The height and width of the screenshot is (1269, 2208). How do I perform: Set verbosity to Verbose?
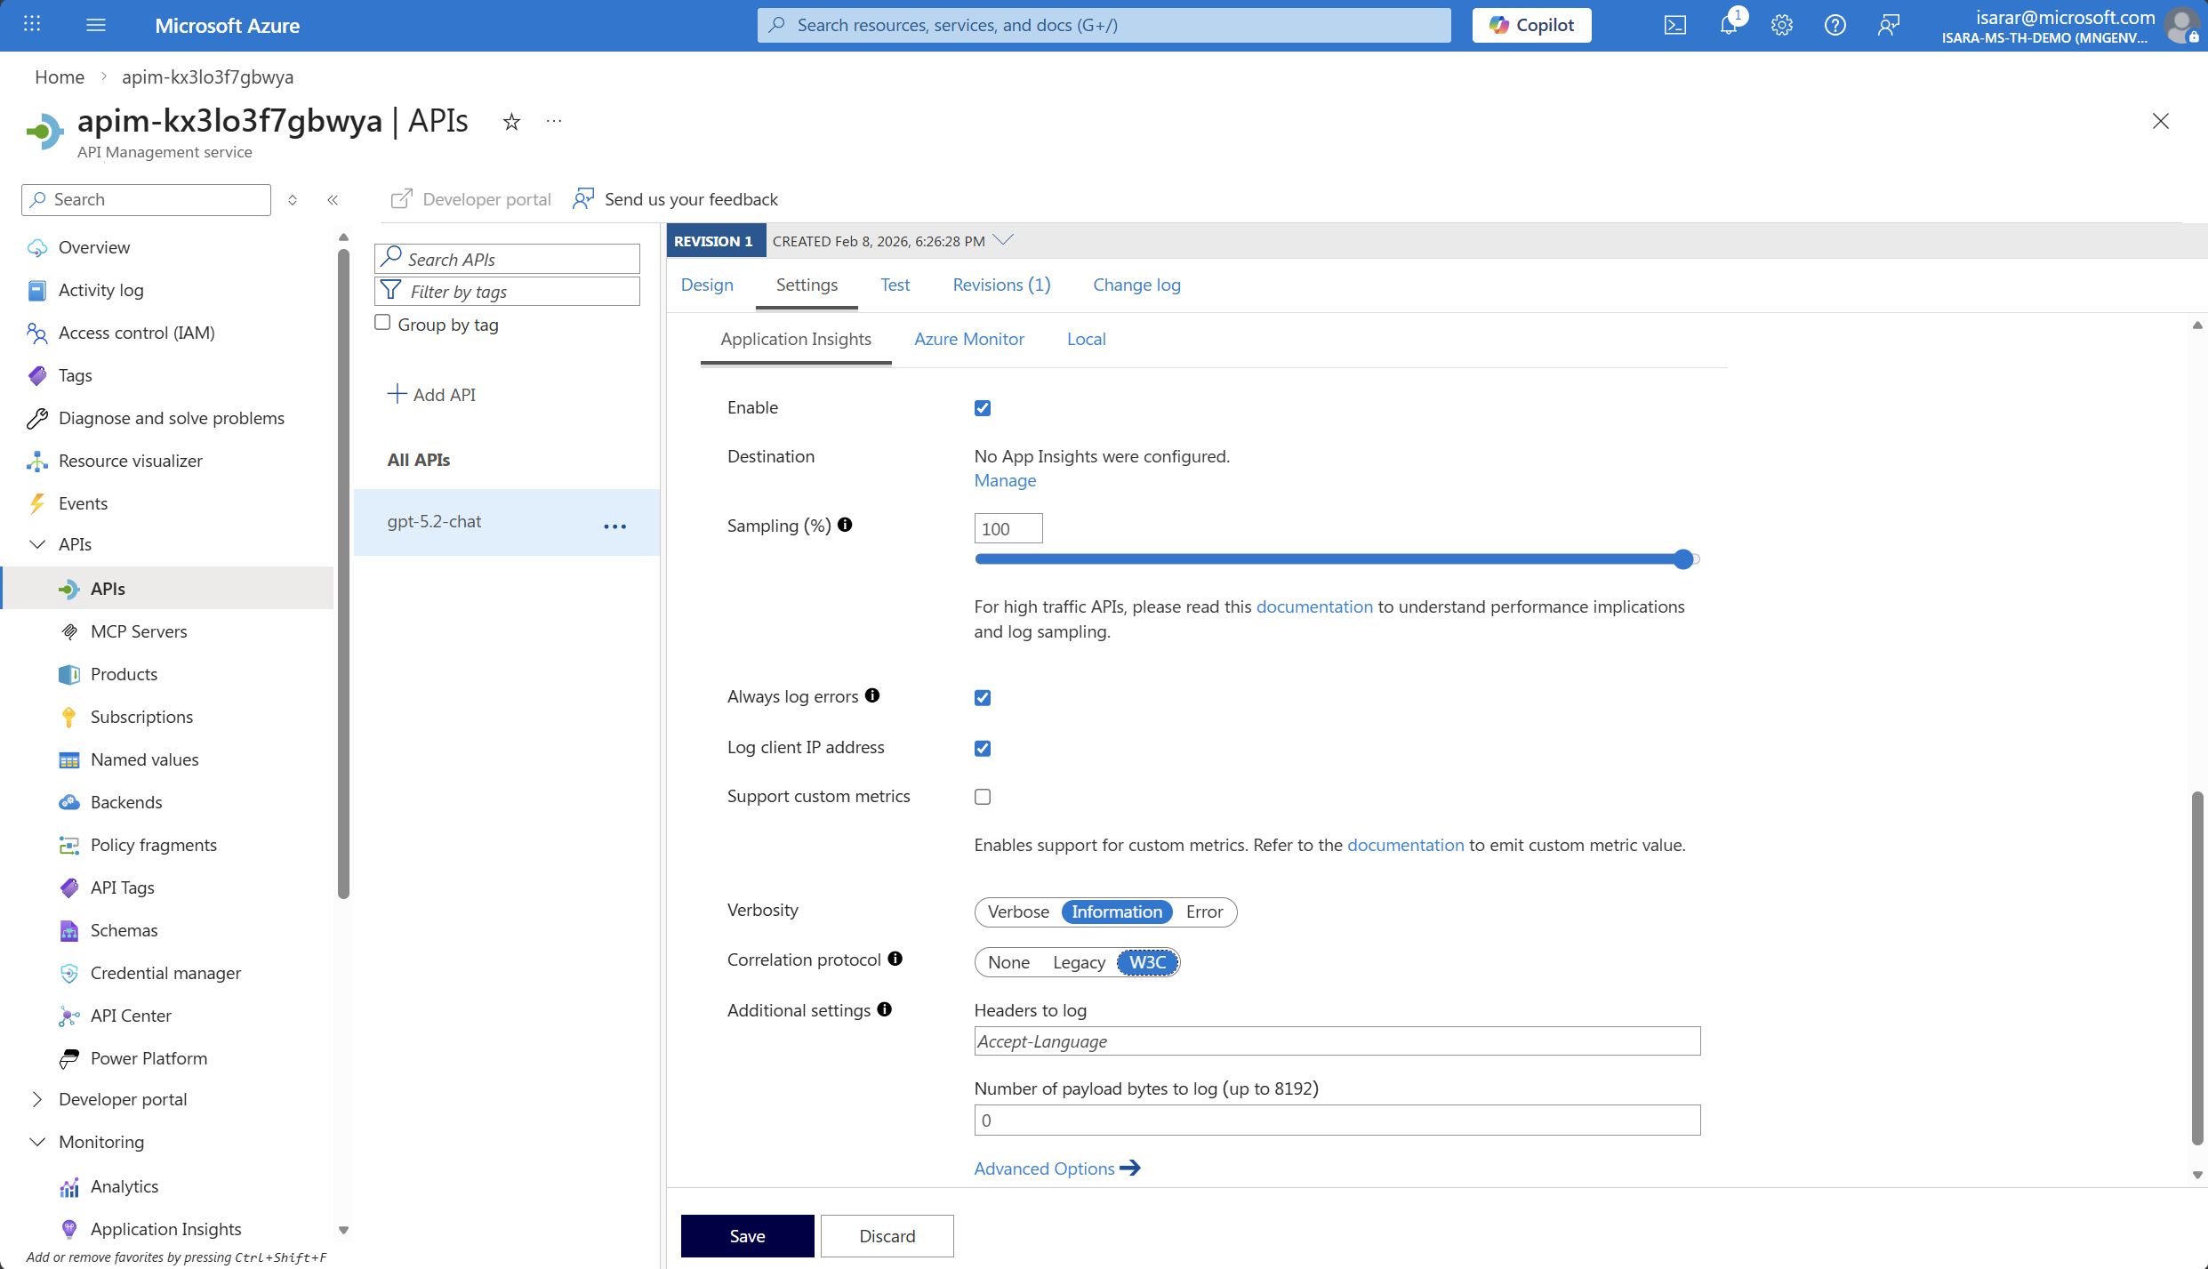pyautogui.click(x=1018, y=912)
